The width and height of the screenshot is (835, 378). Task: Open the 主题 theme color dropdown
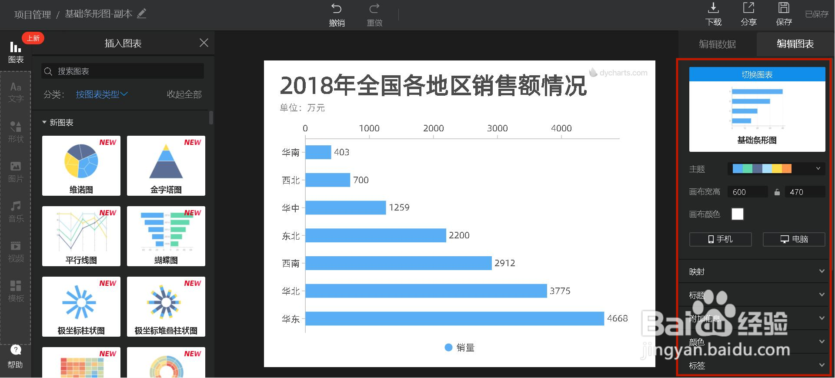(x=776, y=169)
